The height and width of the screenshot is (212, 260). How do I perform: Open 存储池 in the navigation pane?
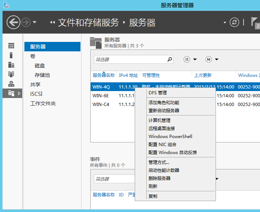coord(42,75)
